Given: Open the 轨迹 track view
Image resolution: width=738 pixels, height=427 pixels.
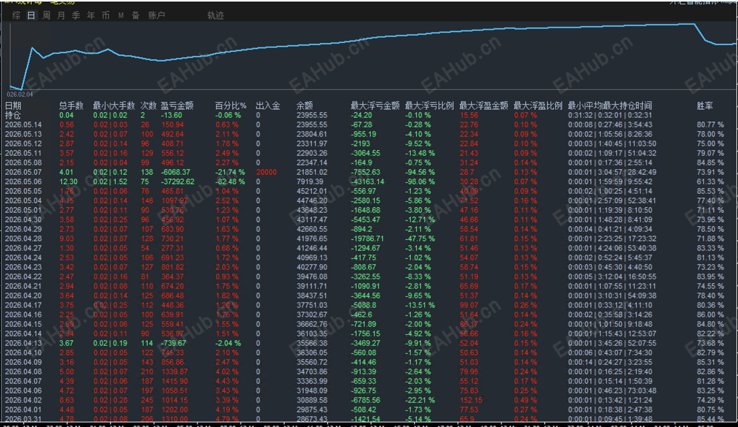Looking at the screenshot, I should point(216,15).
